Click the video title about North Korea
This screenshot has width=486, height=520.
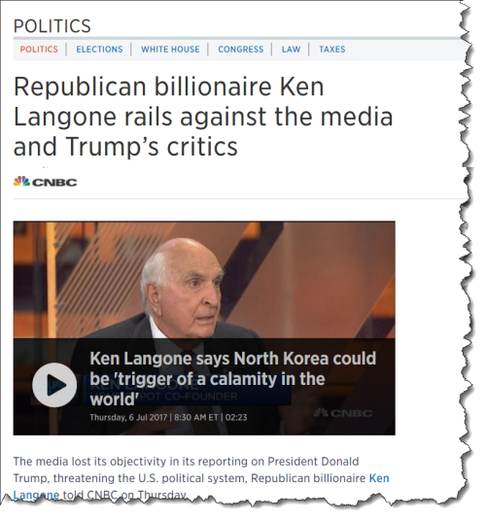[x=233, y=378]
